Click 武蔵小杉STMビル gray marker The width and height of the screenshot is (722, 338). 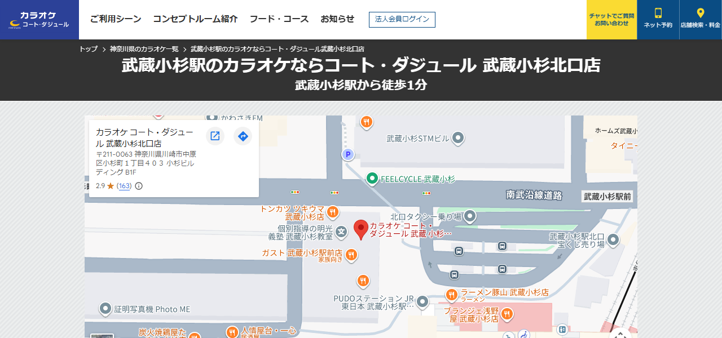pyautogui.click(x=459, y=137)
